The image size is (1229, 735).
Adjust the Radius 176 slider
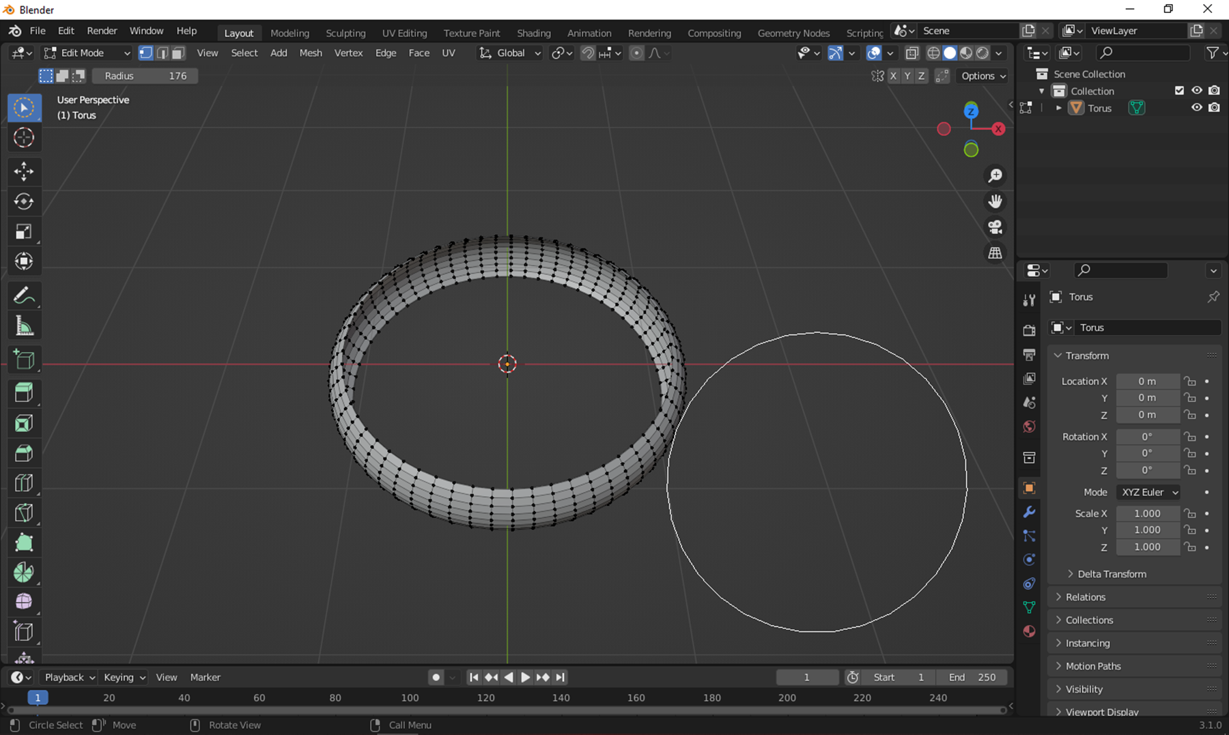click(145, 76)
